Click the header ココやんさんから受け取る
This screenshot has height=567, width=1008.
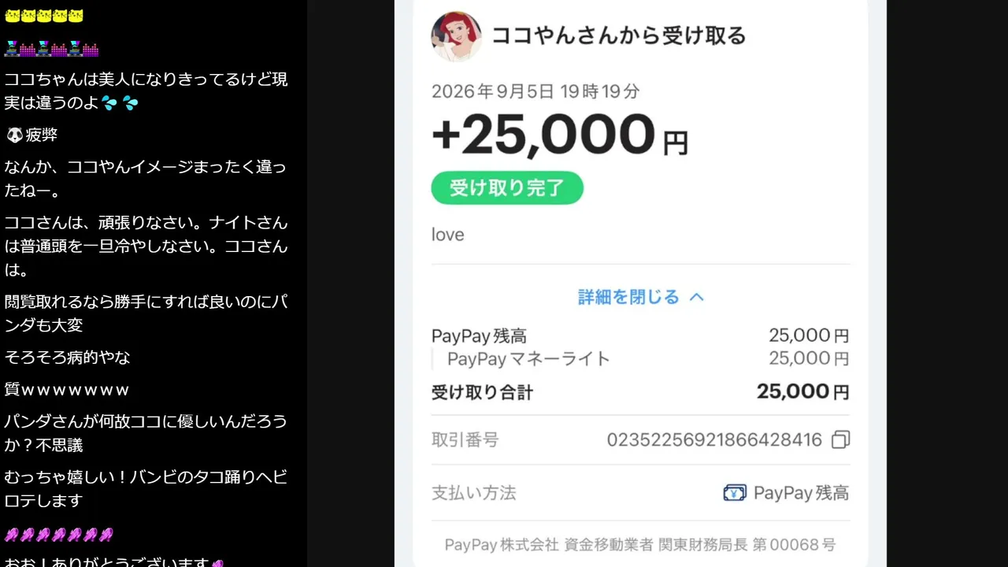pyautogui.click(x=619, y=35)
